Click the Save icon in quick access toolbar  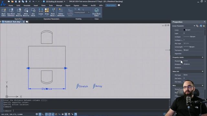tap(16, 1)
